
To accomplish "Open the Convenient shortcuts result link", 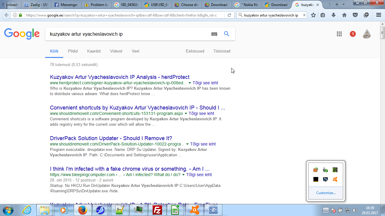I will click(x=137, y=108).
